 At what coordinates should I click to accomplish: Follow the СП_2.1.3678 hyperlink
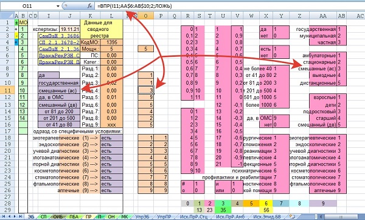[x=59, y=42]
